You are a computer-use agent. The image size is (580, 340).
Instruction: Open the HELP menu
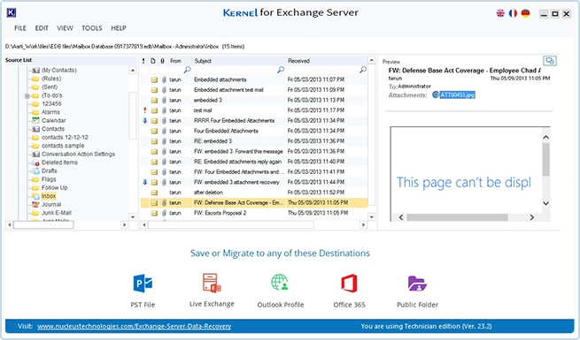tap(119, 28)
